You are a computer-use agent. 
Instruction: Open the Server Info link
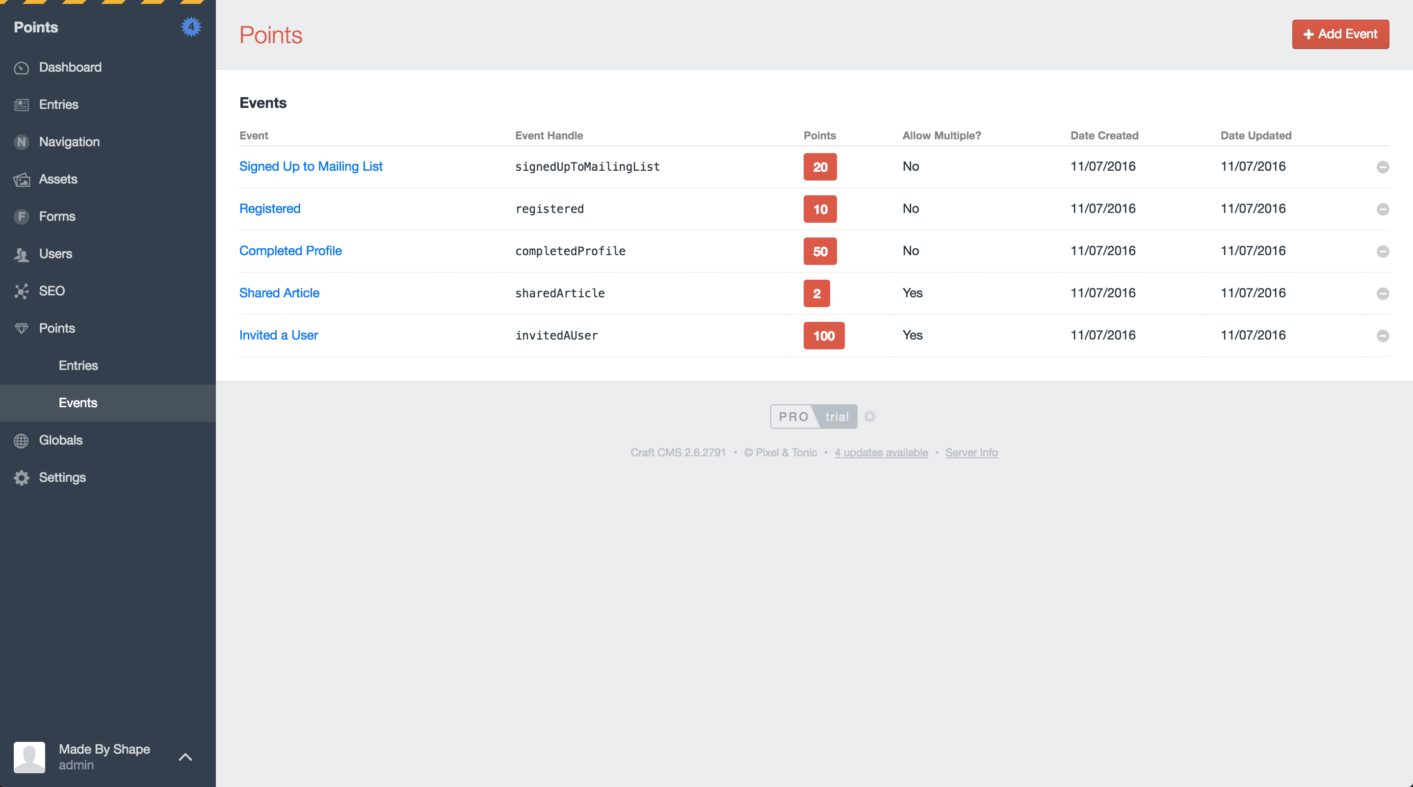tap(971, 453)
